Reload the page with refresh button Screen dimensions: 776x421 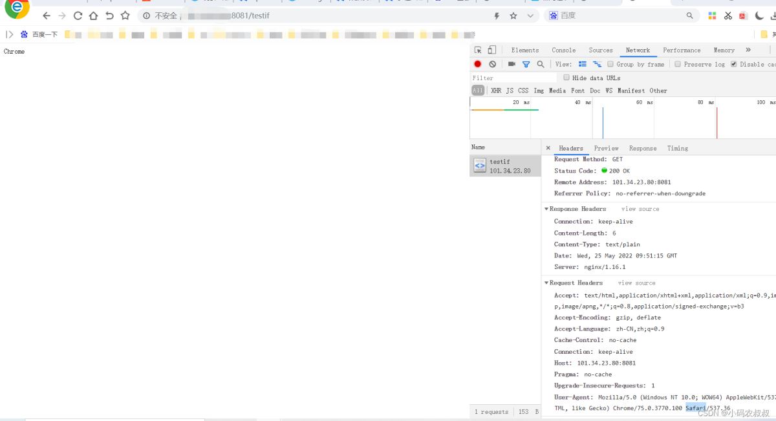click(78, 16)
